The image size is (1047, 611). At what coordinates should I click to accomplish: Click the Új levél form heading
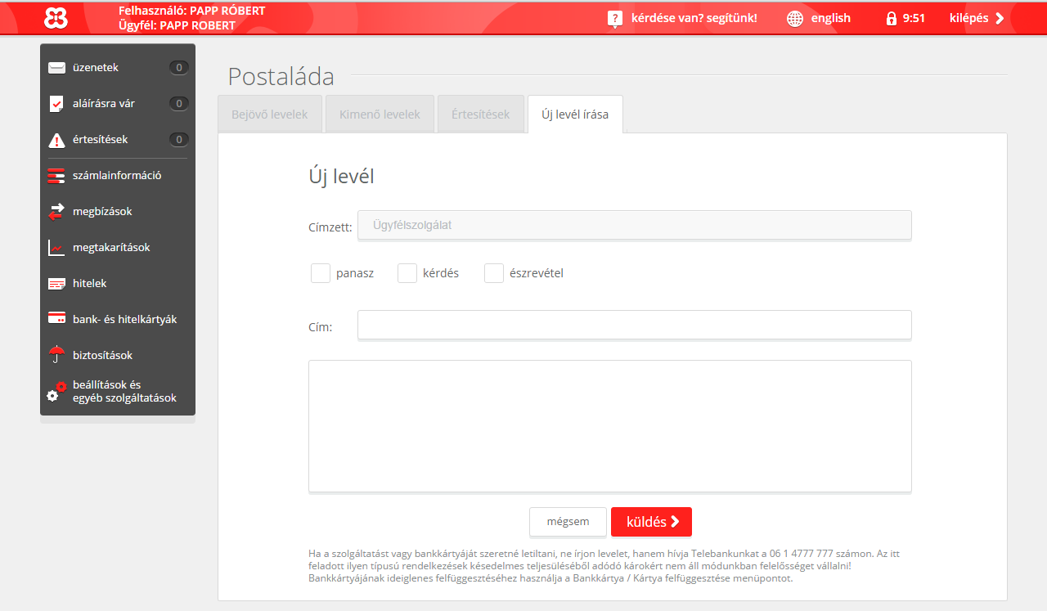[341, 177]
